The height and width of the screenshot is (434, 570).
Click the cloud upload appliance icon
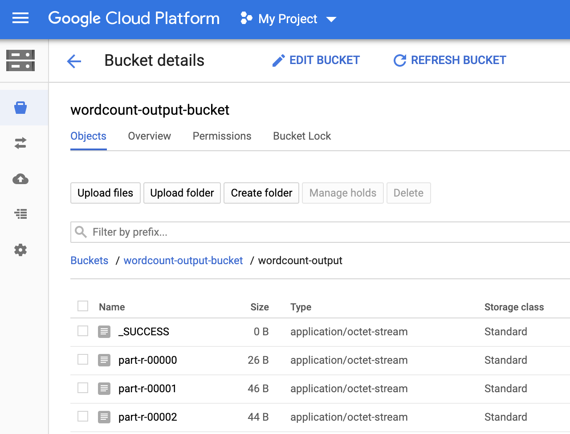pyautogui.click(x=20, y=179)
